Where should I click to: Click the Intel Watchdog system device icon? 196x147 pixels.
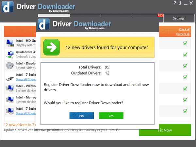(x=10, y=88)
